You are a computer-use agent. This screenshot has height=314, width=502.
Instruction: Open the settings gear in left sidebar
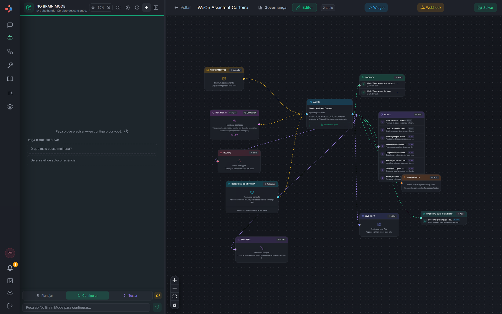[10, 107]
